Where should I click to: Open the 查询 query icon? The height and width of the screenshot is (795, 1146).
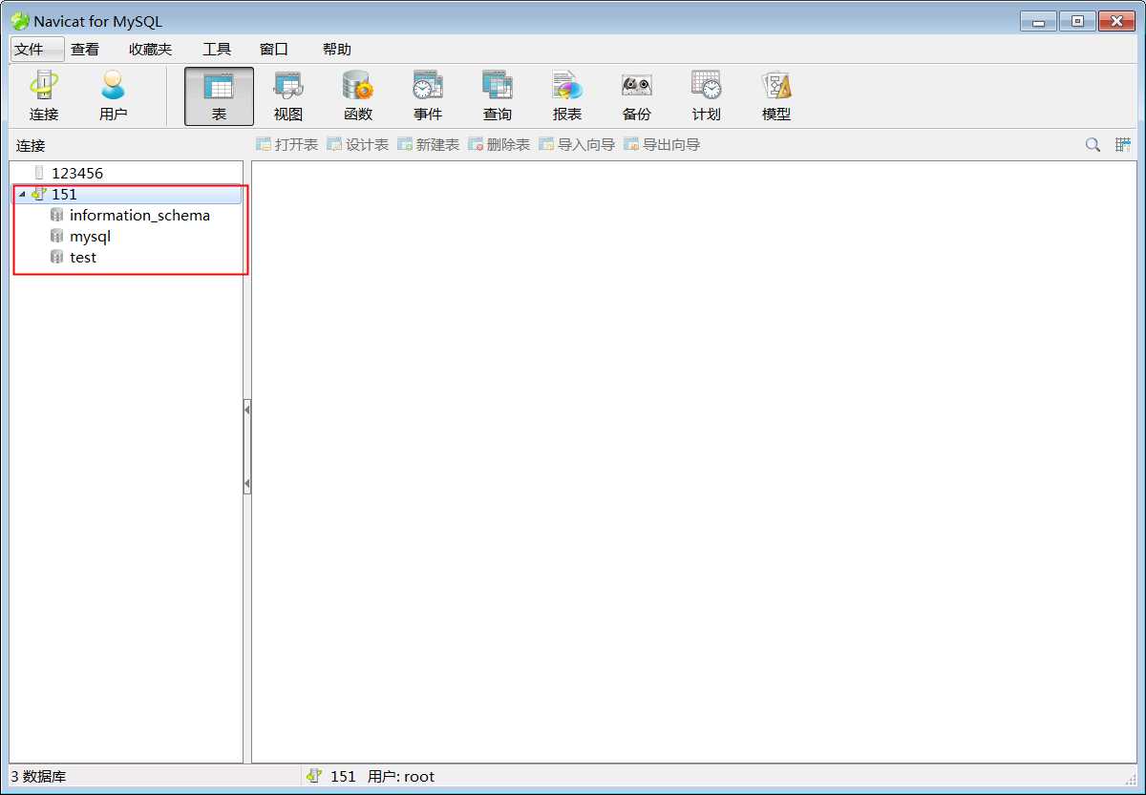point(498,96)
